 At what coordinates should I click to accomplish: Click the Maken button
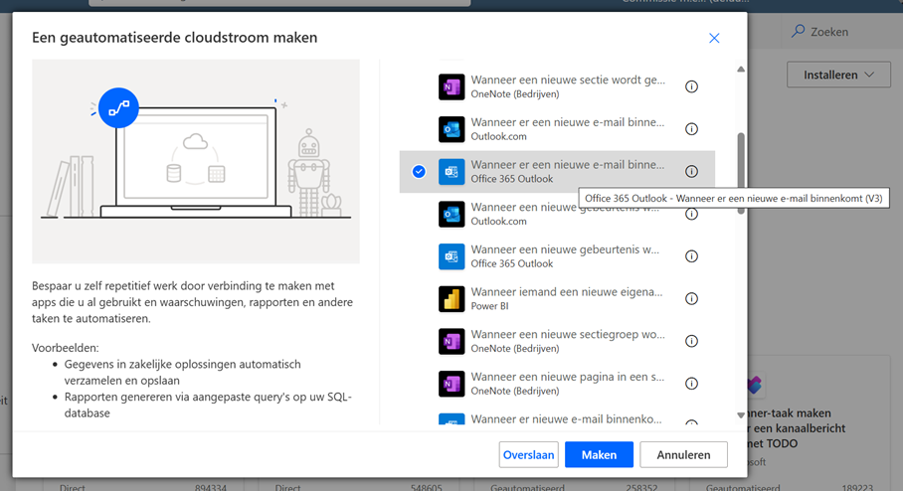click(x=599, y=455)
